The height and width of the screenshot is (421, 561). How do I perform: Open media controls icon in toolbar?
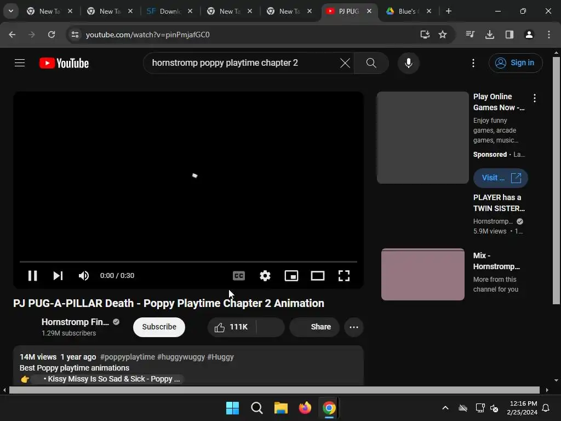[470, 35]
